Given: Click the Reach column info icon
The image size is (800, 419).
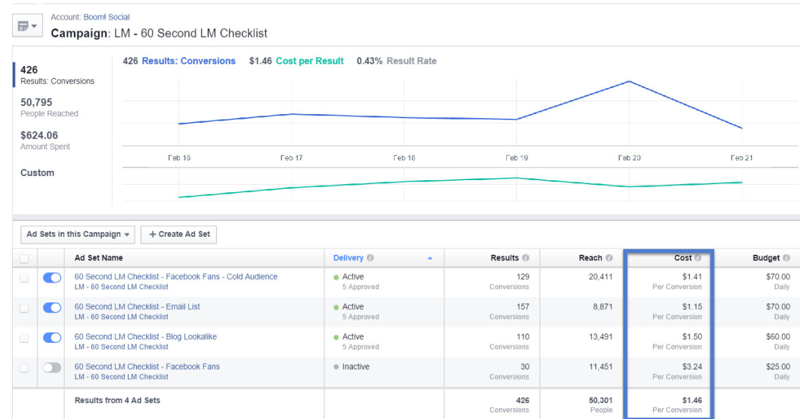Looking at the screenshot, I should [x=609, y=258].
